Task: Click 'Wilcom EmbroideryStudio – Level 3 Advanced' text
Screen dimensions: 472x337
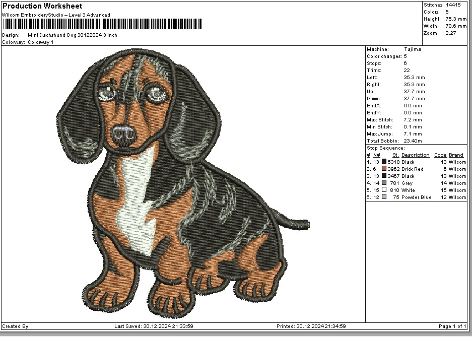Action: click(56, 15)
